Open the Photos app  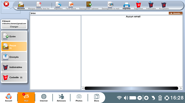[x=79, y=98]
